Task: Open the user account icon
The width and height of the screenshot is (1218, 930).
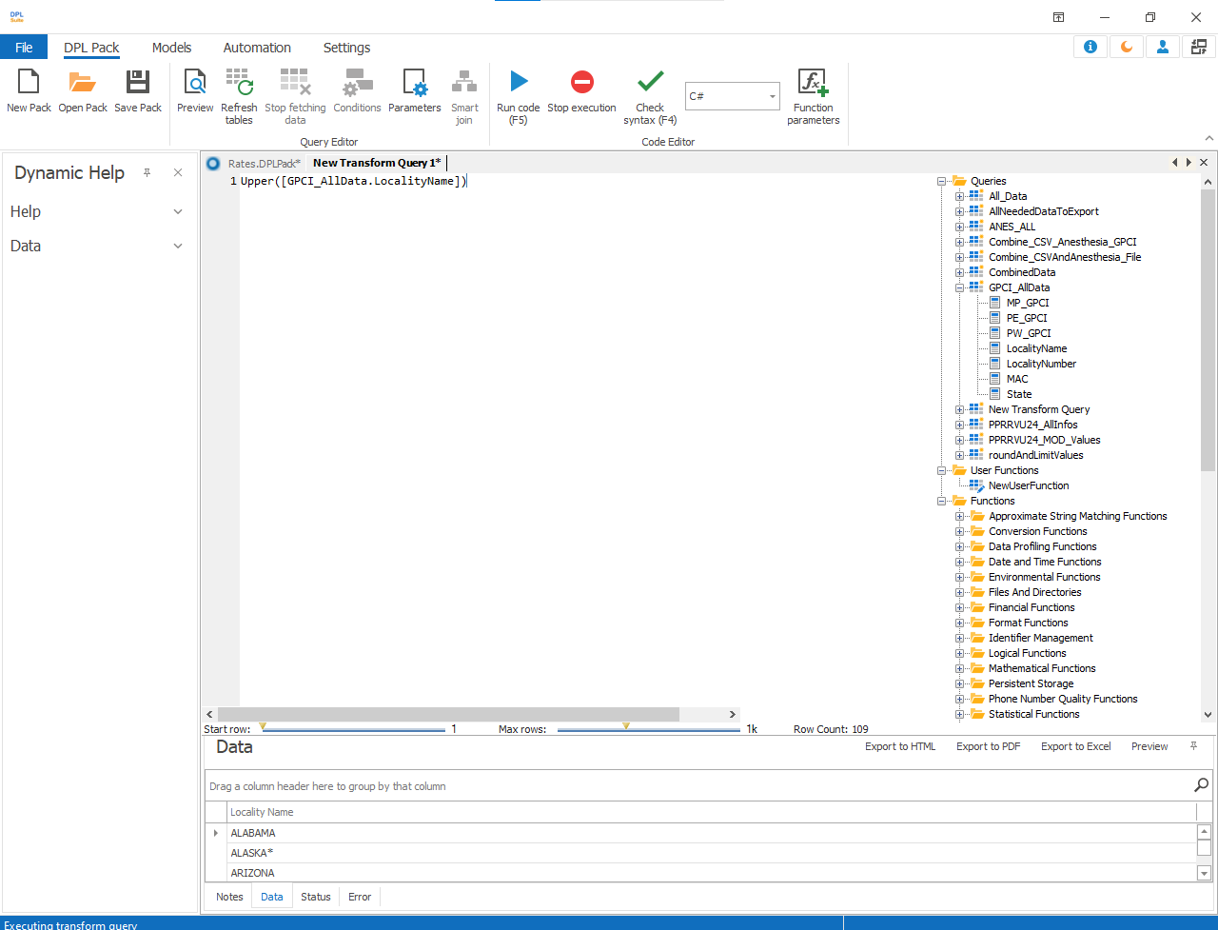Action: click(1163, 47)
